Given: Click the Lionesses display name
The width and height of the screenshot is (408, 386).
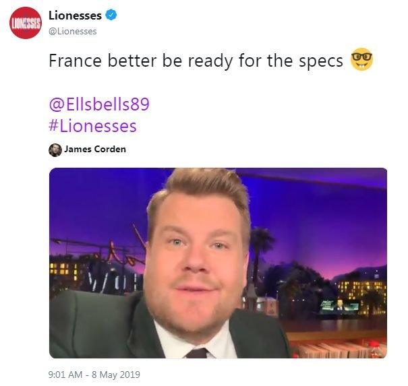Looking at the screenshot, I should [75, 15].
